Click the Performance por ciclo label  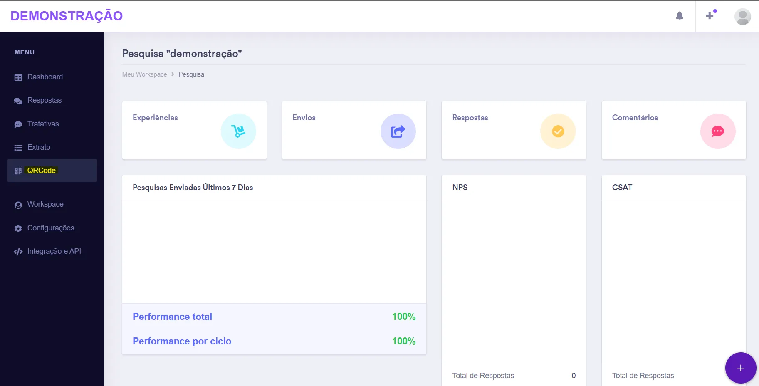(x=182, y=341)
